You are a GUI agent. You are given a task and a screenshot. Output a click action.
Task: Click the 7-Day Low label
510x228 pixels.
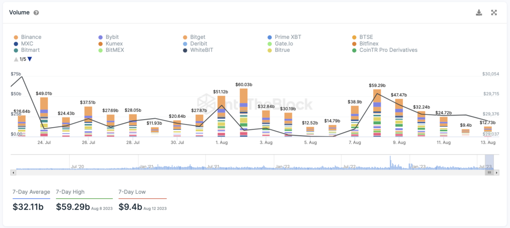tap(132, 192)
